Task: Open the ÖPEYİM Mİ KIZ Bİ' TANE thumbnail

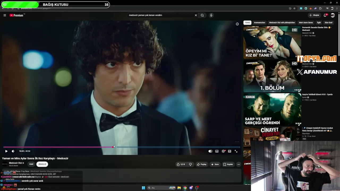Action: [272, 42]
